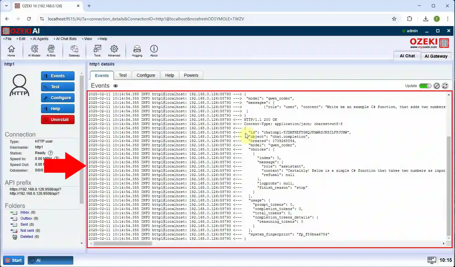This screenshot has width=455, height=267.
Task: Select the Events tab
Action: coord(102,76)
